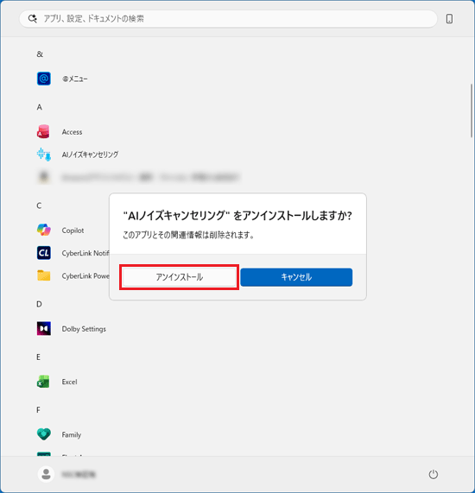Select the CyberLink Notif entry text
This screenshot has width=475, height=493.
[85, 253]
